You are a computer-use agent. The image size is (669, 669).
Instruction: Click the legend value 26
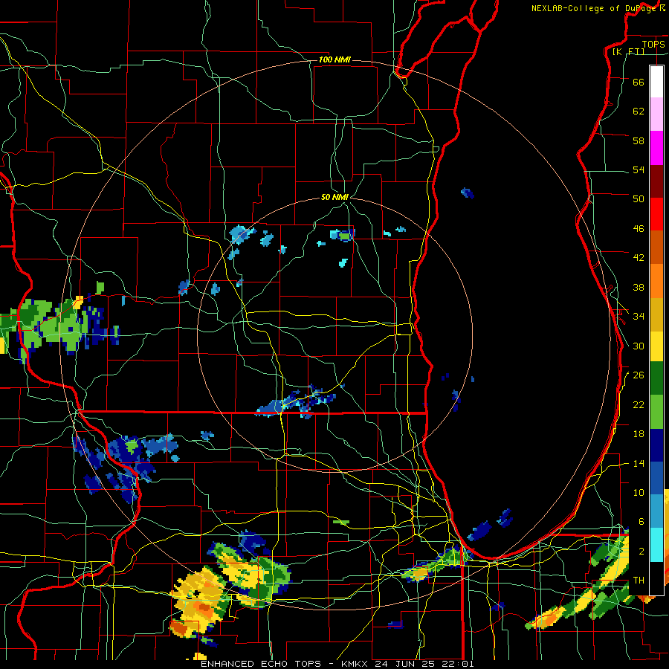pyautogui.click(x=639, y=375)
